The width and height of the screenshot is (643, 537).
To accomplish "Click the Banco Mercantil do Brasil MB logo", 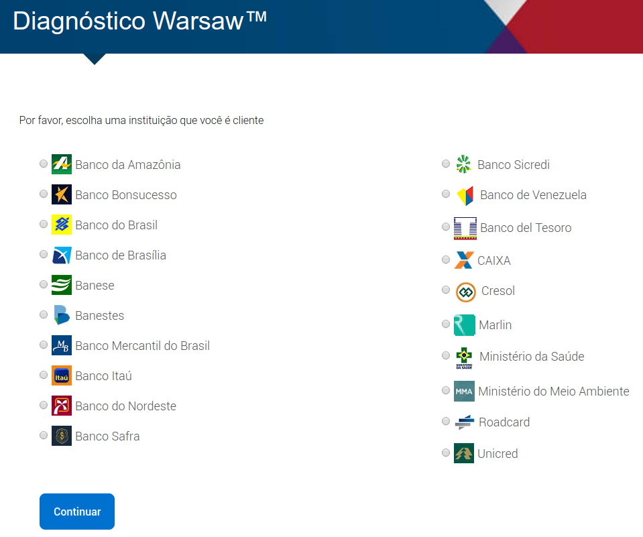I will pos(62,345).
